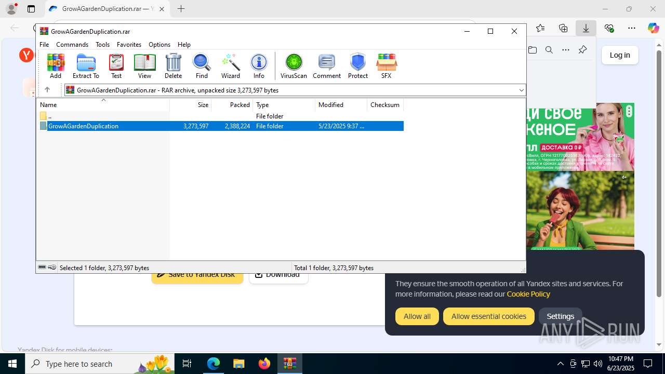The width and height of the screenshot is (665, 374).
Task: Open a new browser tab
Action: (181, 9)
